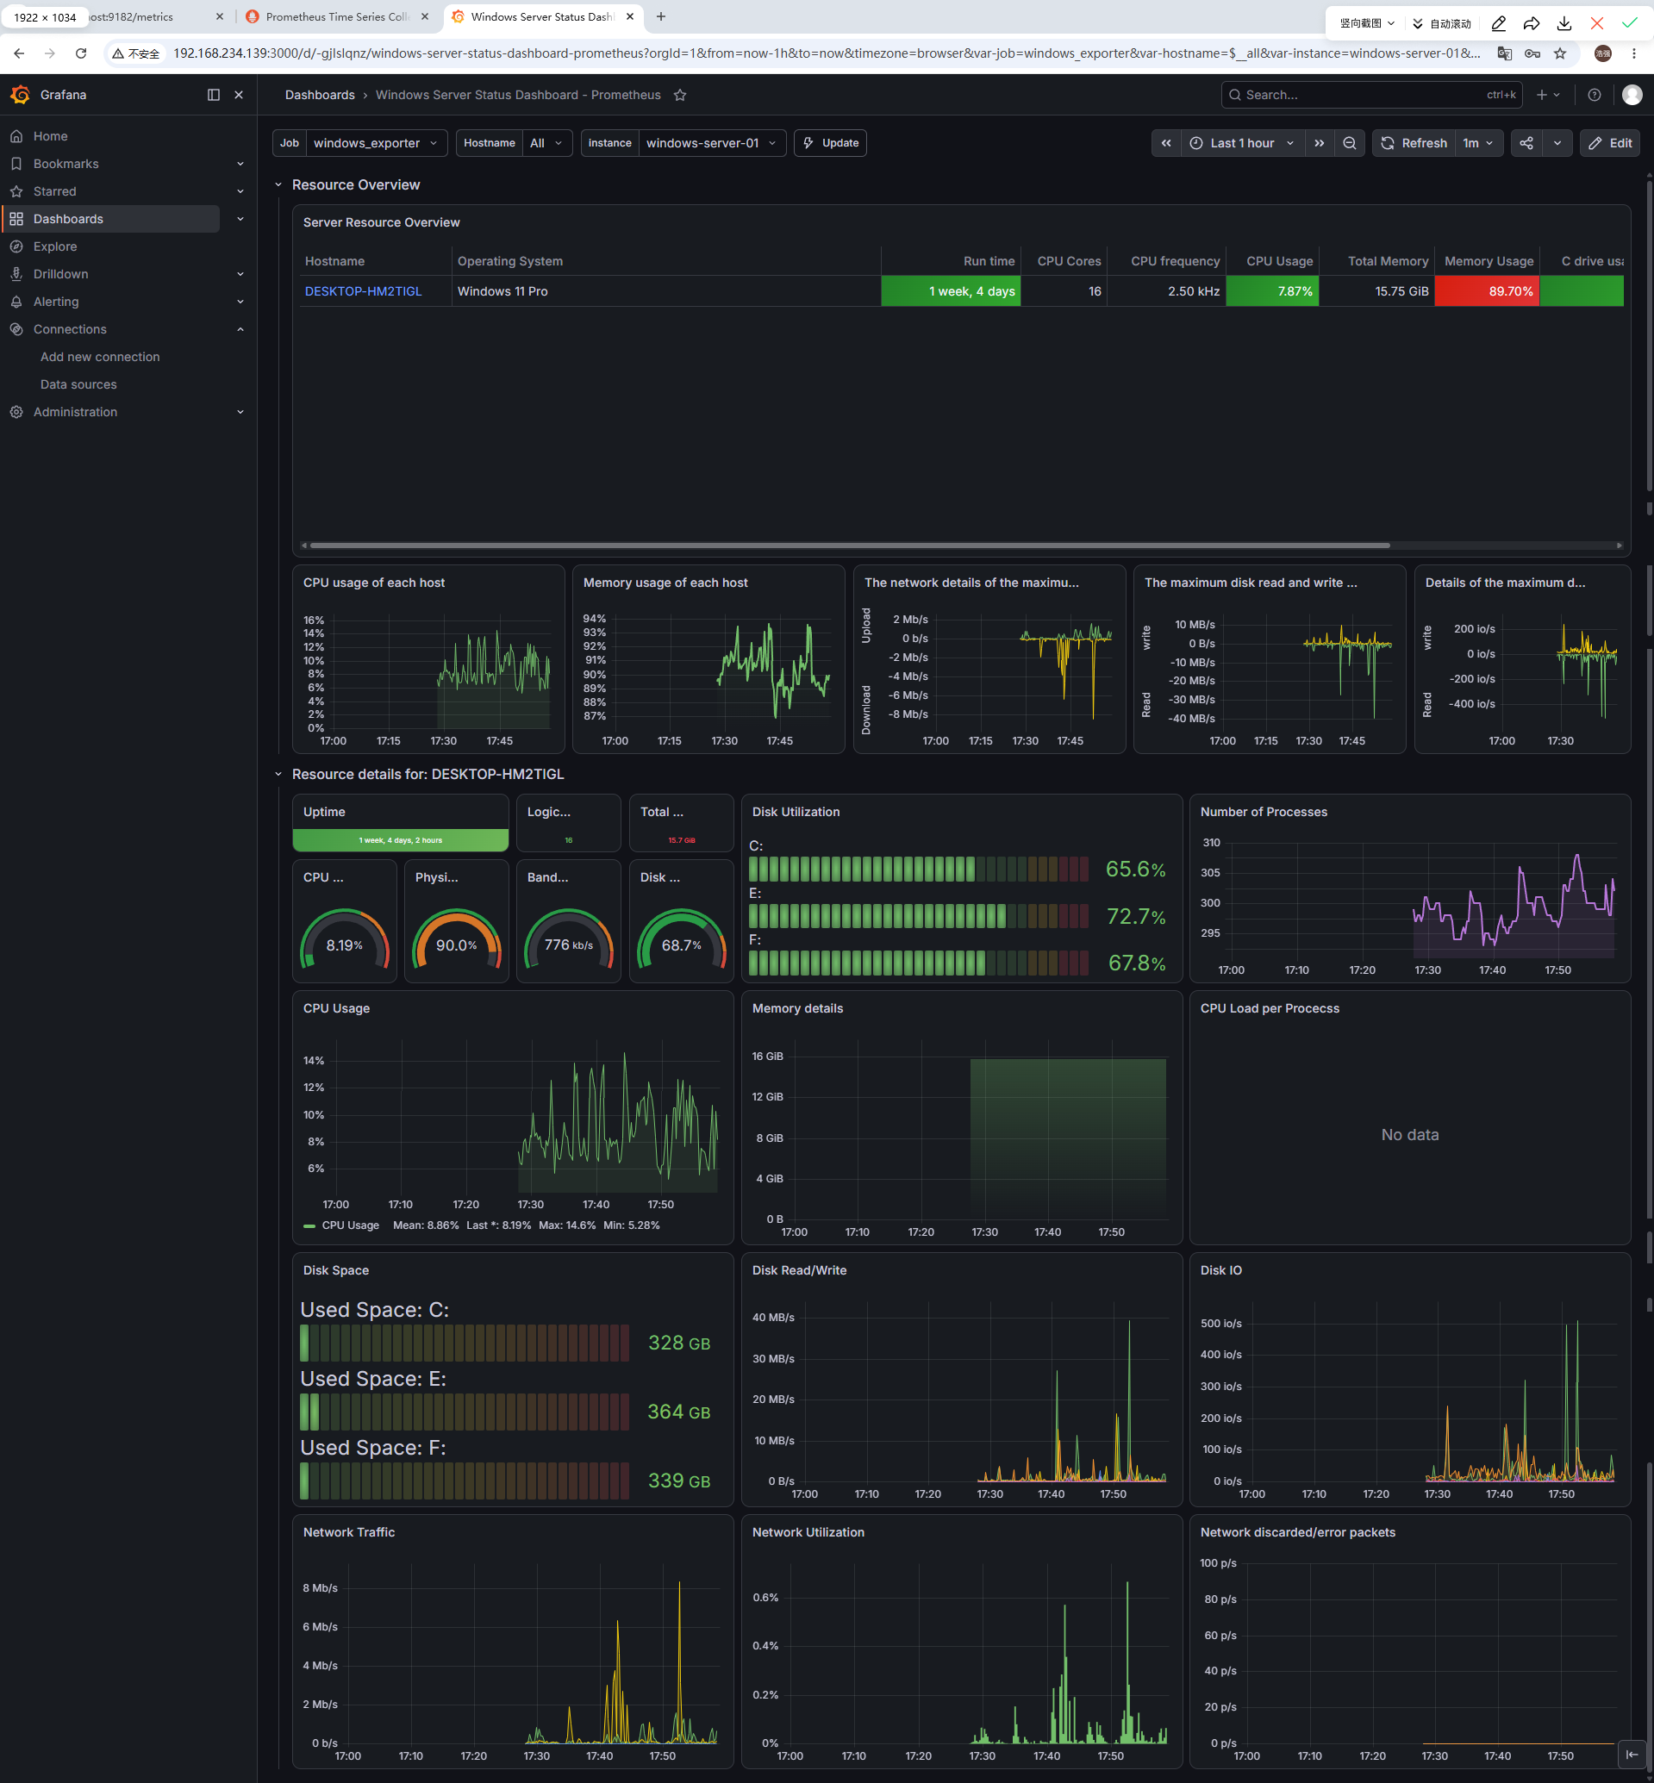Open Explore in sidebar

[55, 247]
